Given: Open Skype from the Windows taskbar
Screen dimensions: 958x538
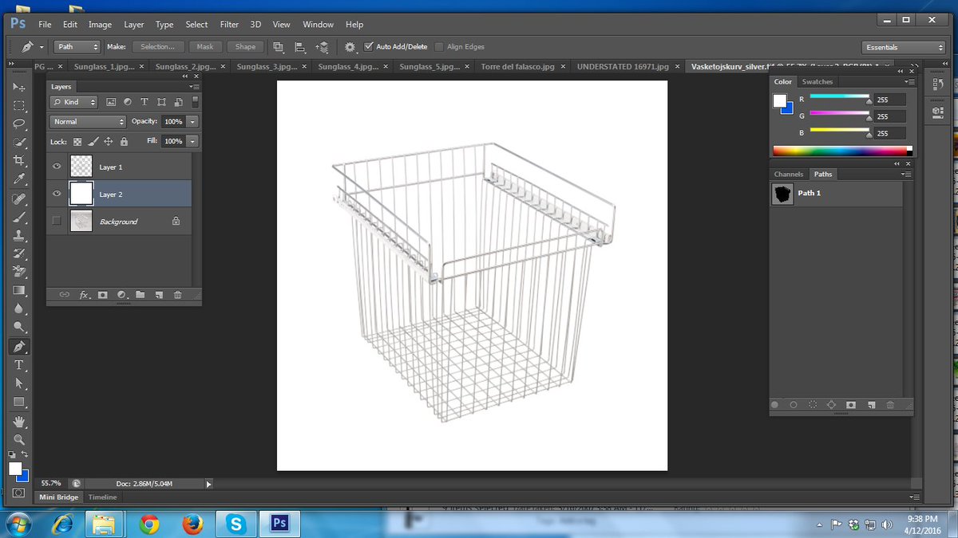Looking at the screenshot, I should point(236,524).
